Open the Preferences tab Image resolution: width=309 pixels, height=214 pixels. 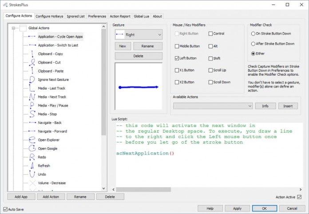(97, 16)
